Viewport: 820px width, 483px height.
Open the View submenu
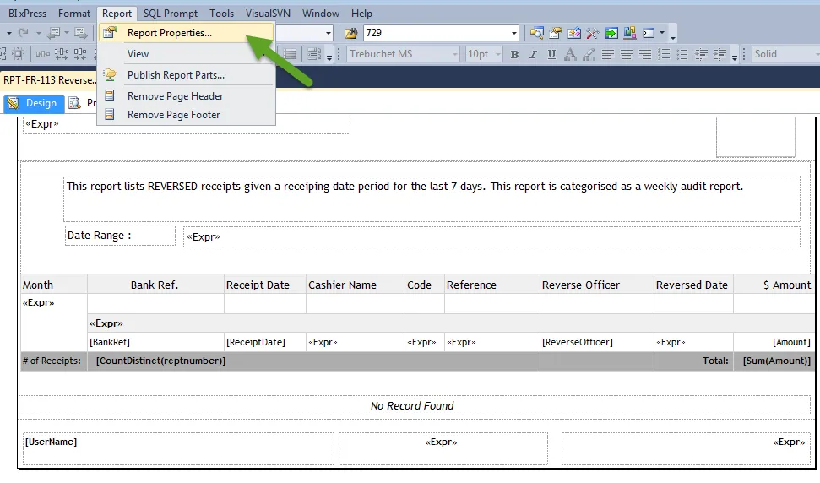186,54
